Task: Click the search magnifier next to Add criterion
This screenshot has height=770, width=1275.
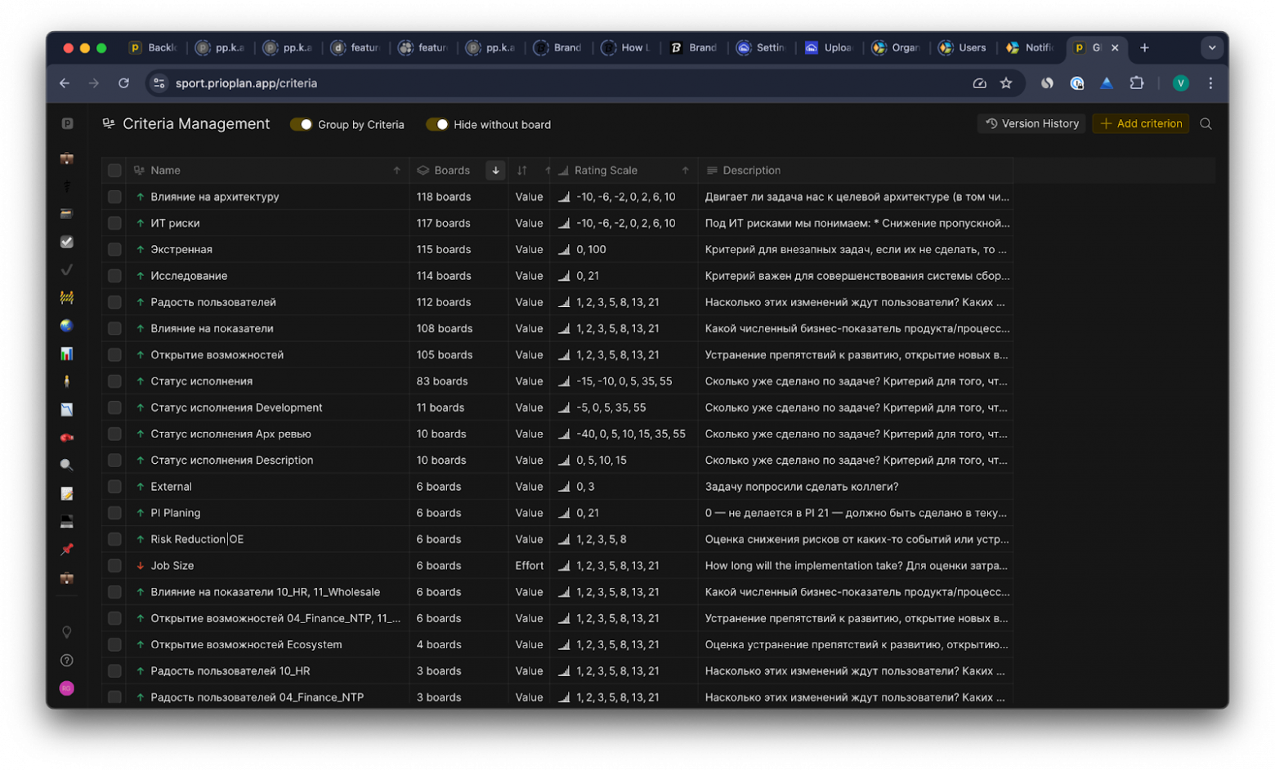Action: click(x=1206, y=124)
